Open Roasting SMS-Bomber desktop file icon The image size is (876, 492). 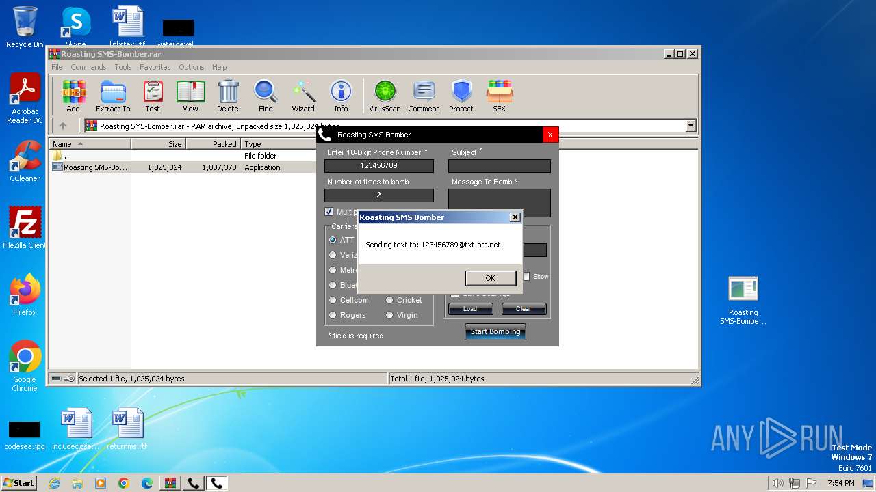[743, 301]
